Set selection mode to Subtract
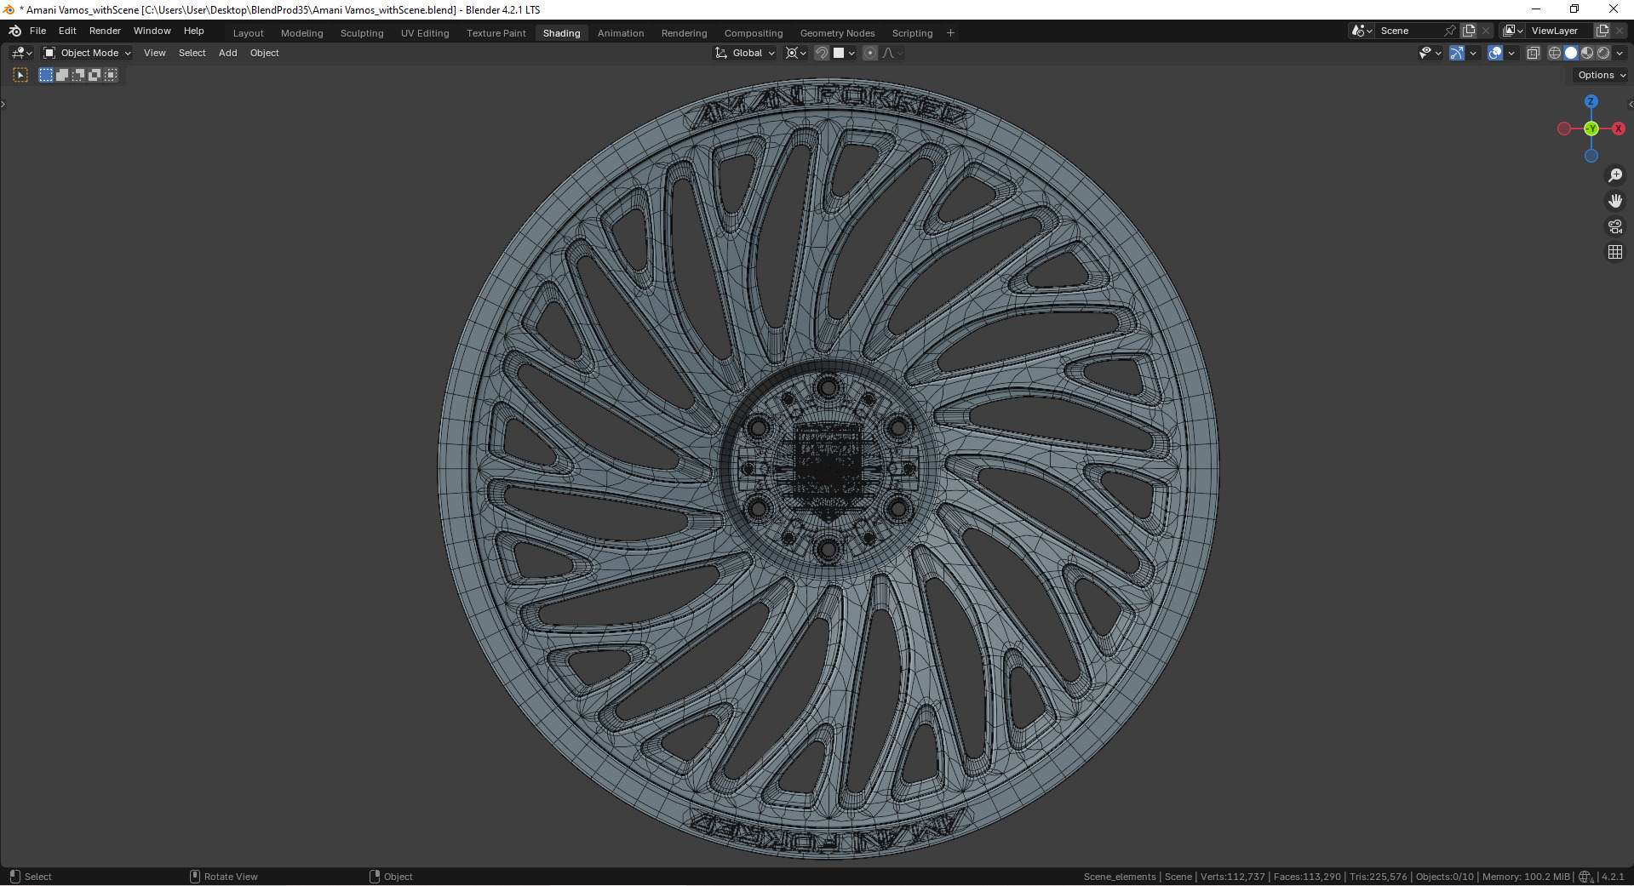The width and height of the screenshot is (1634, 886). (x=78, y=75)
